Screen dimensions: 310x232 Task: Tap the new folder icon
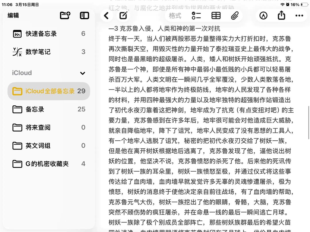coord(65,15)
